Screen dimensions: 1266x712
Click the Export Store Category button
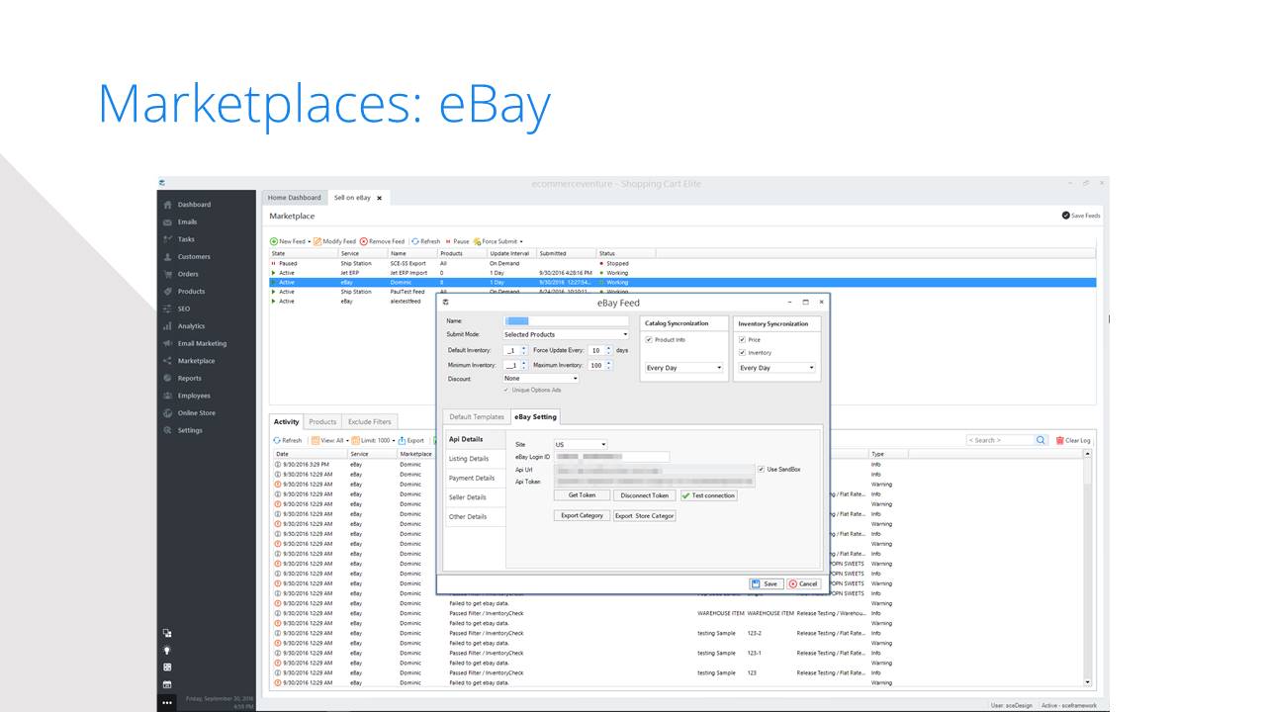pos(645,515)
